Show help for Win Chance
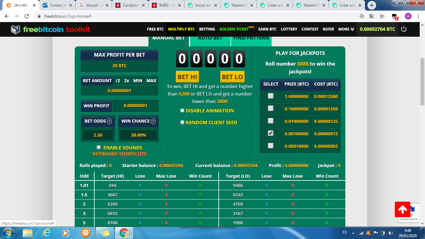Screen dimensions: 425x239 pos(153,121)
